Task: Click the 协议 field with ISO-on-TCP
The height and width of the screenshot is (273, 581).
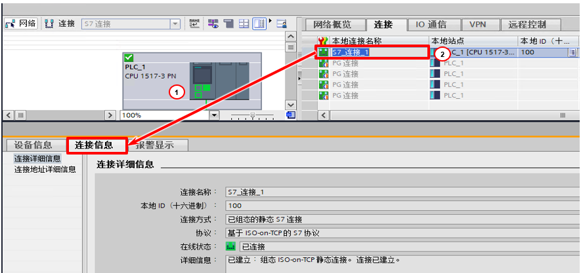Action: click(x=403, y=233)
